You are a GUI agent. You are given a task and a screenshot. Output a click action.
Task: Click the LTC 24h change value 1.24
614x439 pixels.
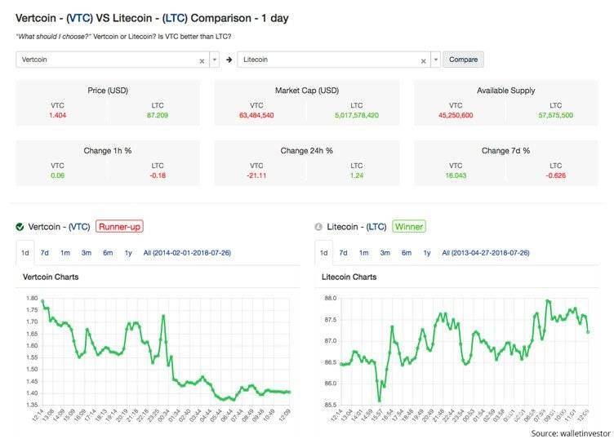pyautogui.click(x=357, y=175)
